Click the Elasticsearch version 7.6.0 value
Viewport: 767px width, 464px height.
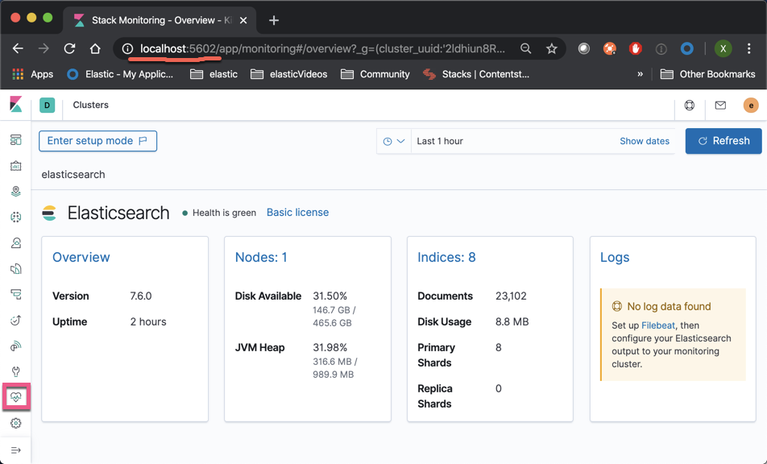(x=141, y=296)
